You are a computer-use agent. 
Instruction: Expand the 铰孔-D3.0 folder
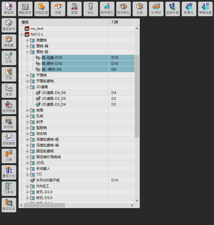[x=27, y=192]
